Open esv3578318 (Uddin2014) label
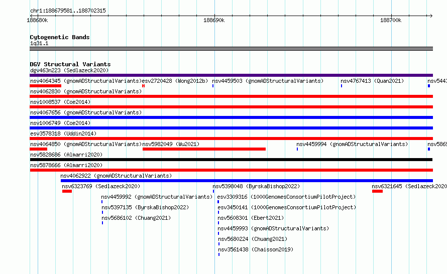This screenshot has width=447, height=274. (x=63, y=133)
